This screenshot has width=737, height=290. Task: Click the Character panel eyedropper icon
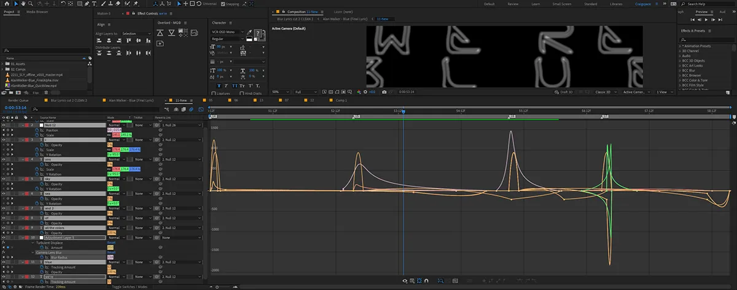(x=249, y=32)
